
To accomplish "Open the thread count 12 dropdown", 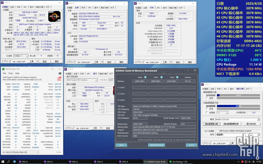I will [222, 113].
